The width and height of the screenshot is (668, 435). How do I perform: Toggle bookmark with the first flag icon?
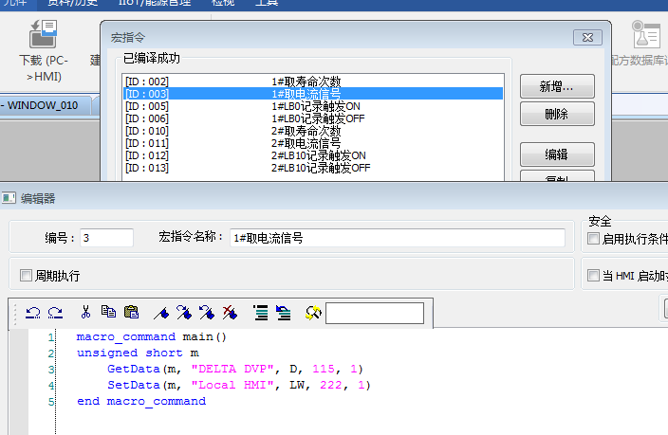click(161, 311)
